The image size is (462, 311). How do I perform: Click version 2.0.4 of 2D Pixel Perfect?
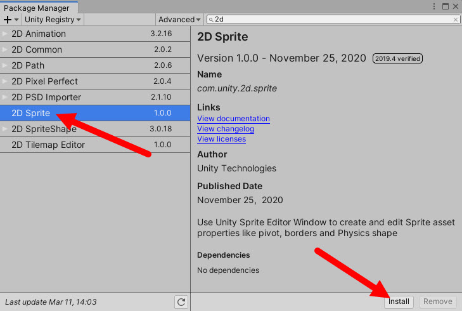(x=162, y=81)
